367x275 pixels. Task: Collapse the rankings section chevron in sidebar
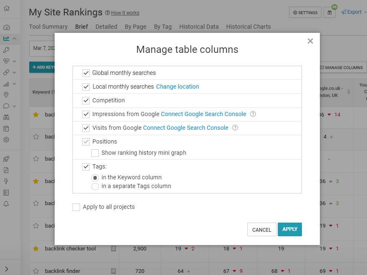14,39
